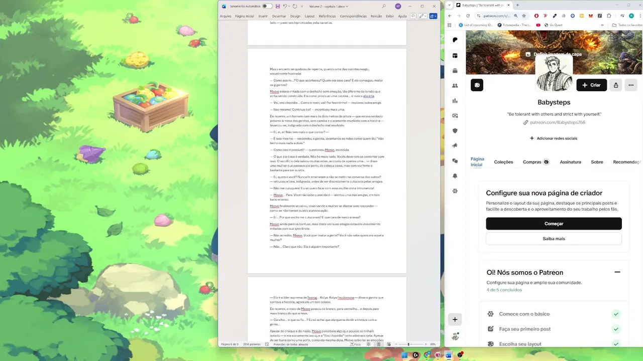
Task: Click the plus button in Patreon sidebar
Action: [455, 319]
